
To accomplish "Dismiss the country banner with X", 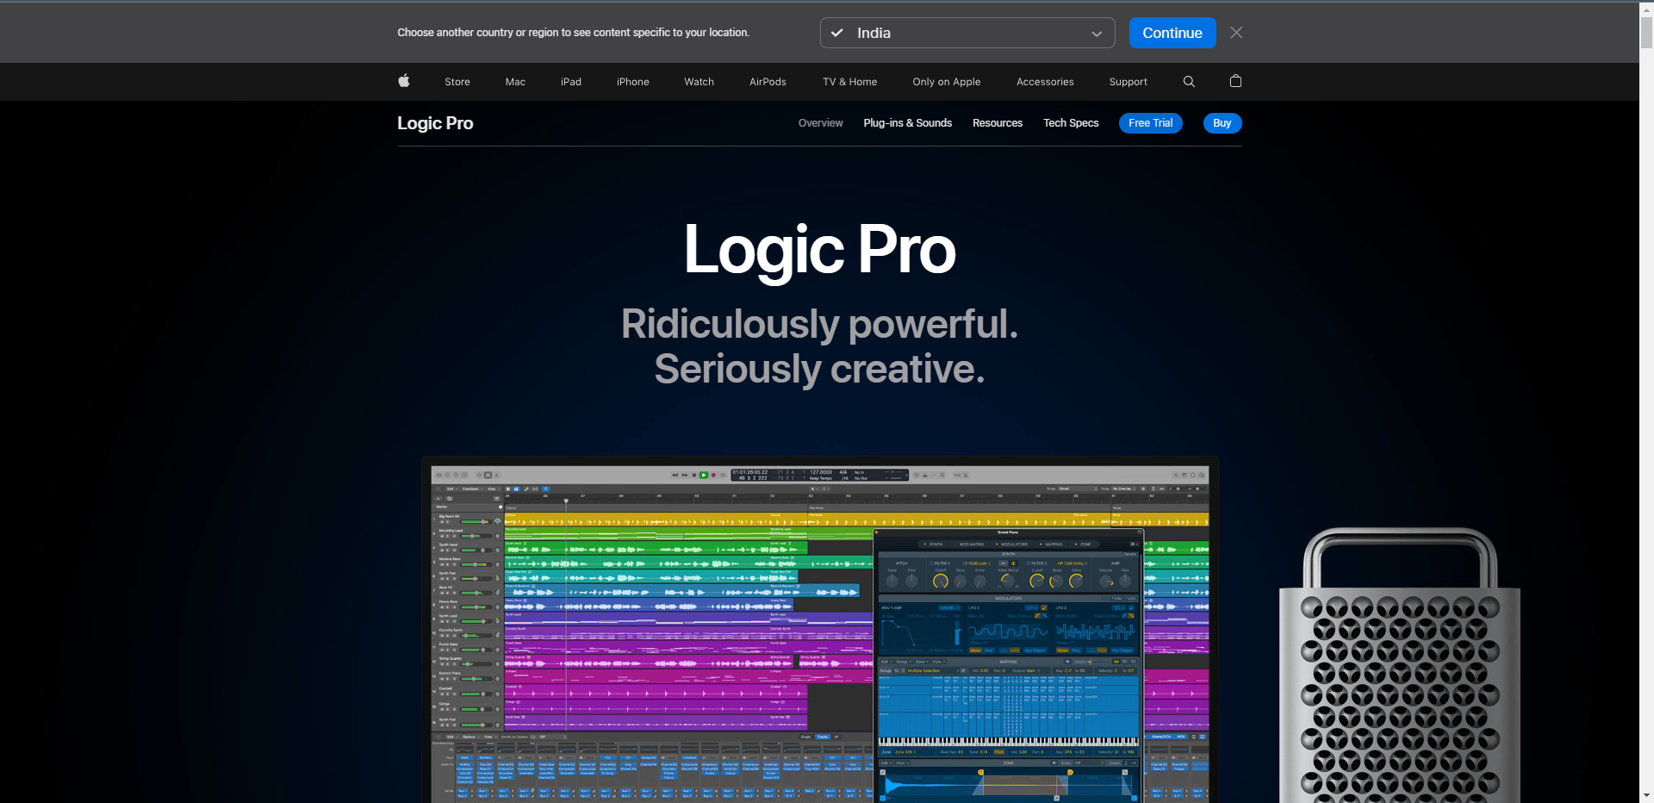I will tap(1236, 33).
